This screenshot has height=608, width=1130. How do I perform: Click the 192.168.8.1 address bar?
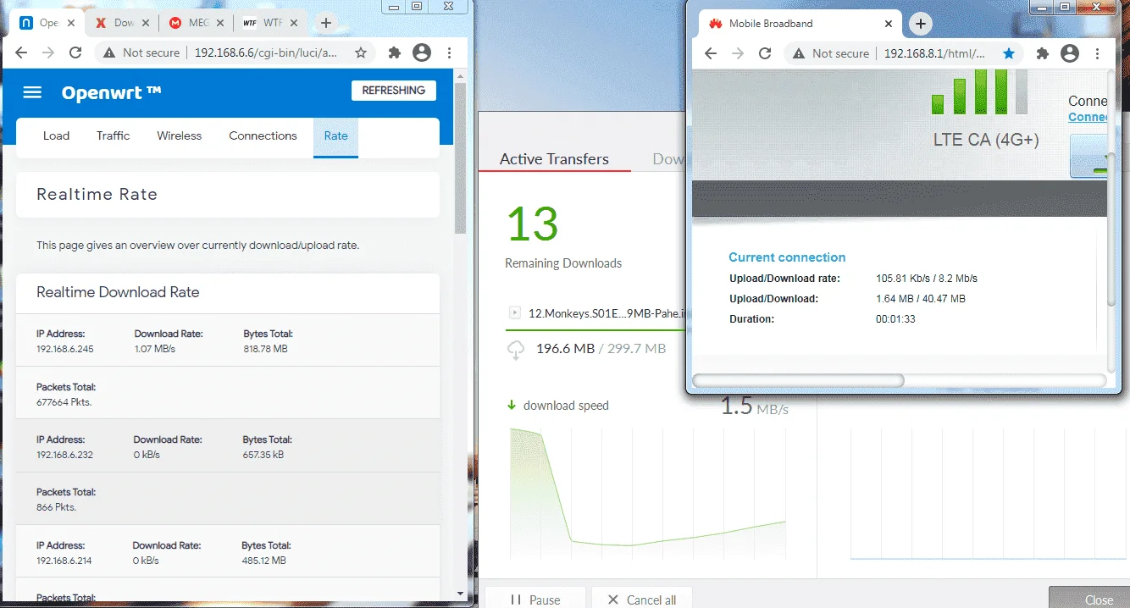coord(934,53)
